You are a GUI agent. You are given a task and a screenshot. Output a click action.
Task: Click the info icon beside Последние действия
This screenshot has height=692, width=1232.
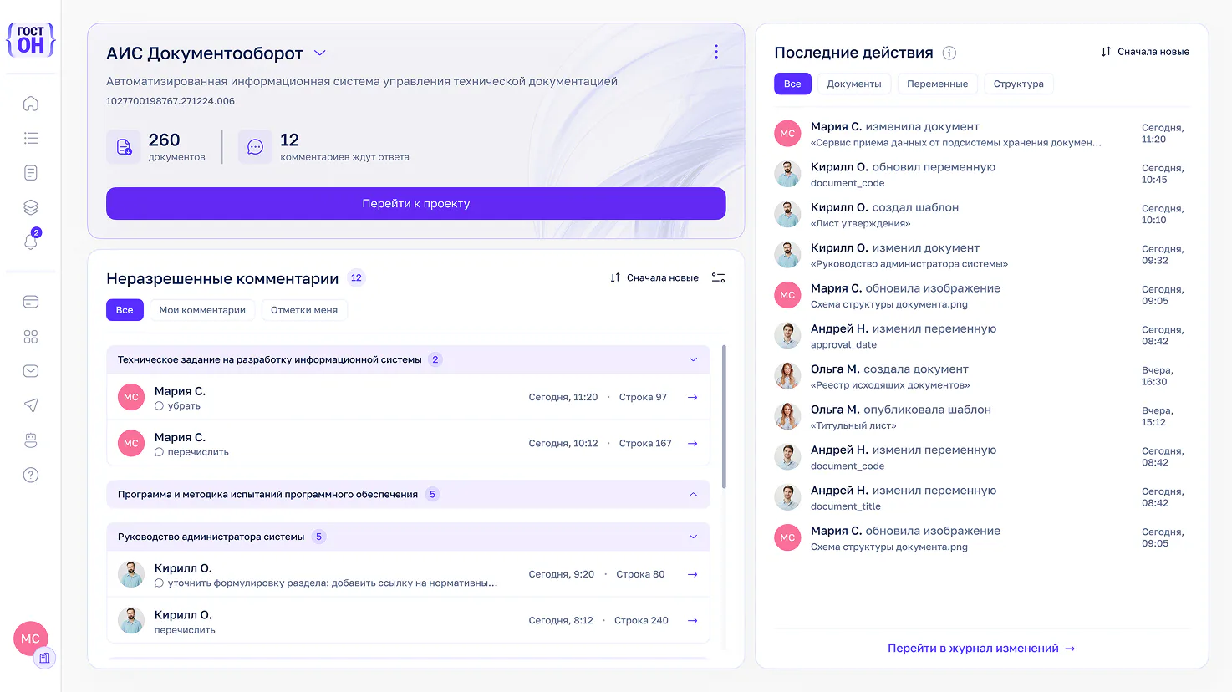[x=949, y=53]
